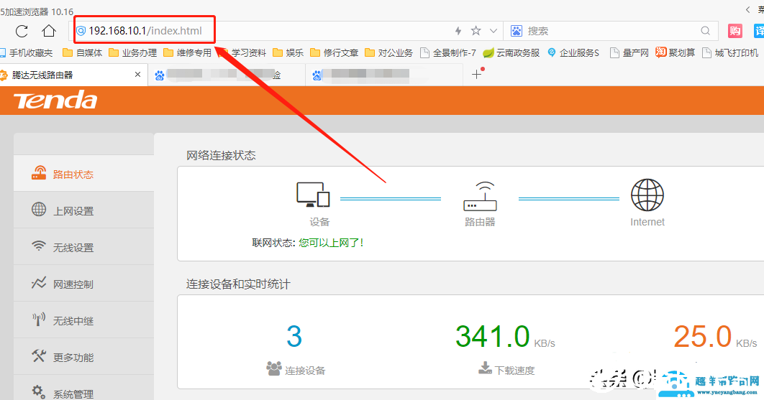Image resolution: width=764 pixels, height=400 pixels.
Task: Open the 城飞打印机 bookmark
Action: (x=730, y=52)
